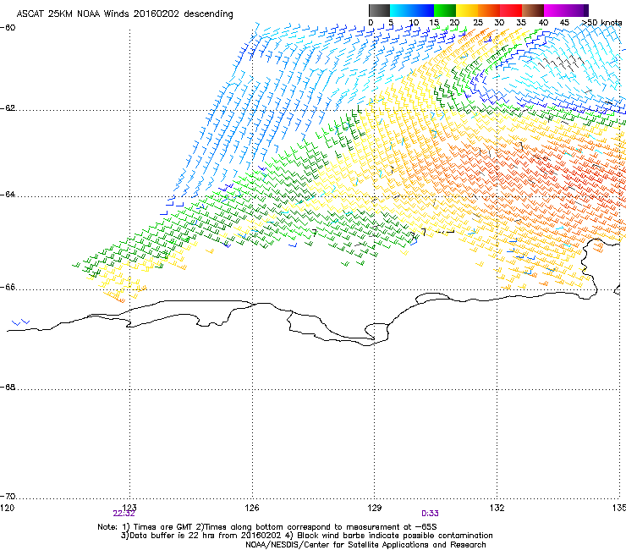Viewport: 626px width, 550px height.
Task: Click the magenta-purple 40-50 knots color segment
Action: coord(566,10)
